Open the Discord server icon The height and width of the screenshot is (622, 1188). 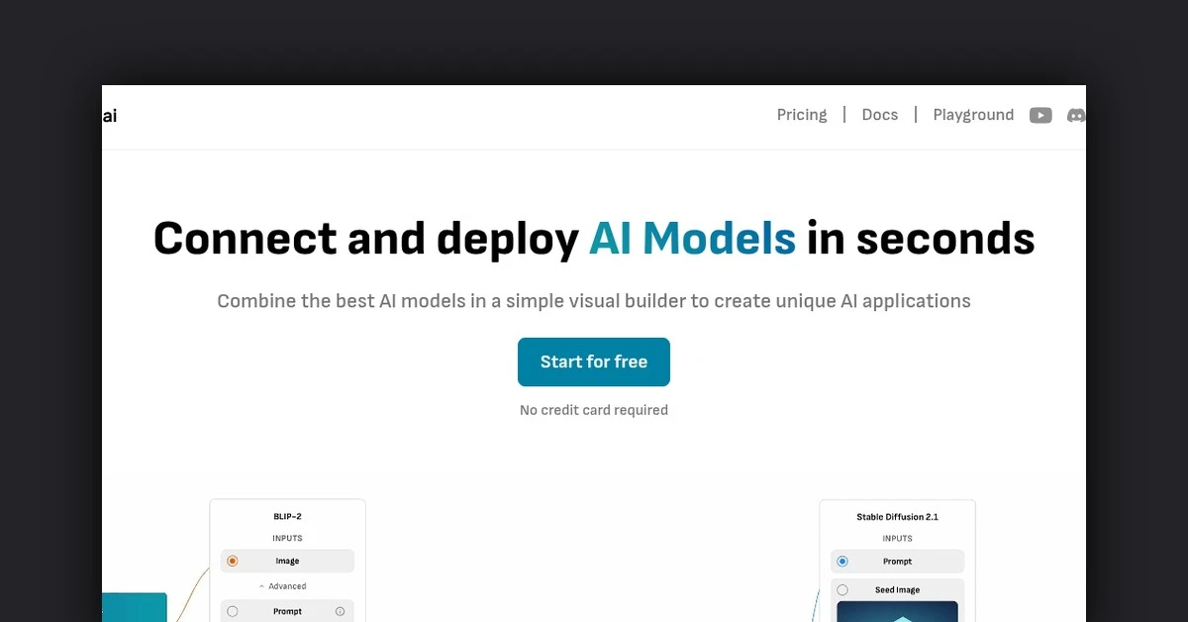tap(1075, 115)
